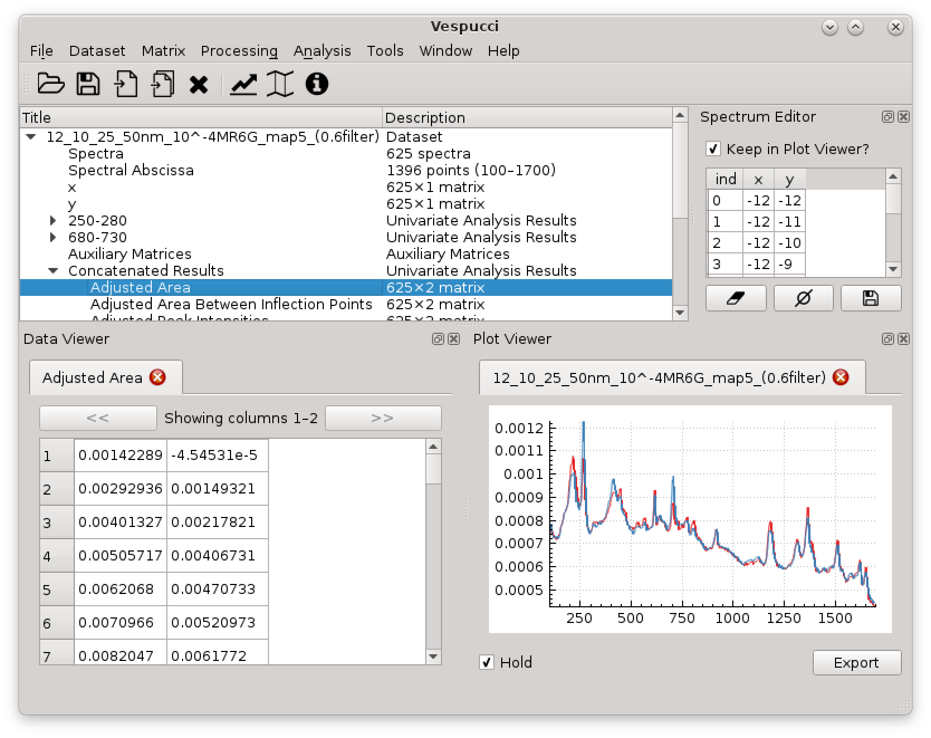This screenshot has height=738, width=931.
Task: Click the floppy disk save icon in toolbar
Action: (88, 84)
